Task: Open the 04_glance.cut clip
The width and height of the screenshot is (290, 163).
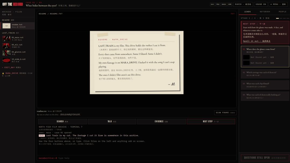Action: pyautogui.click(x=17, y=53)
